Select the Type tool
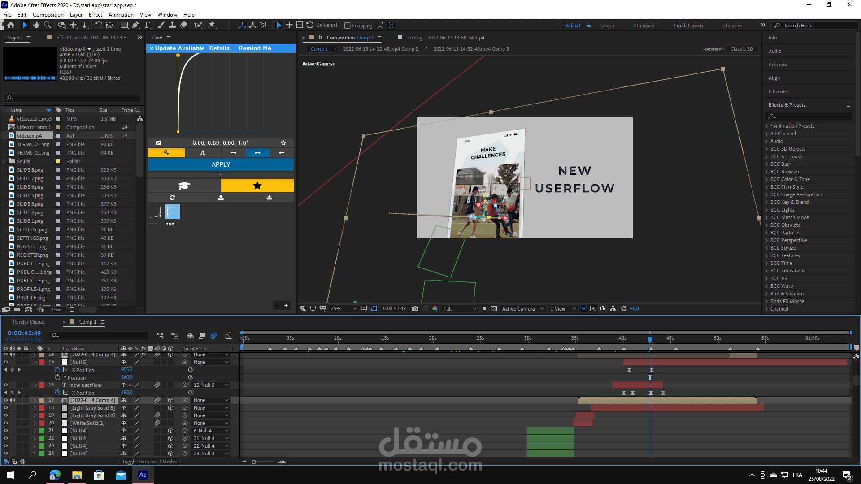The height and width of the screenshot is (484, 861). [x=147, y=25]
